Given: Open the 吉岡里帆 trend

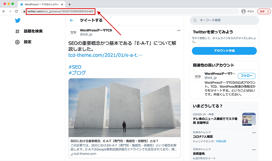Looking at the screenshot, I should tap(199, 154).
